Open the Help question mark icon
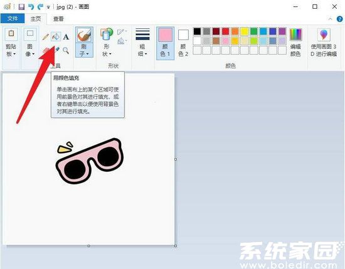 [340, 19]
